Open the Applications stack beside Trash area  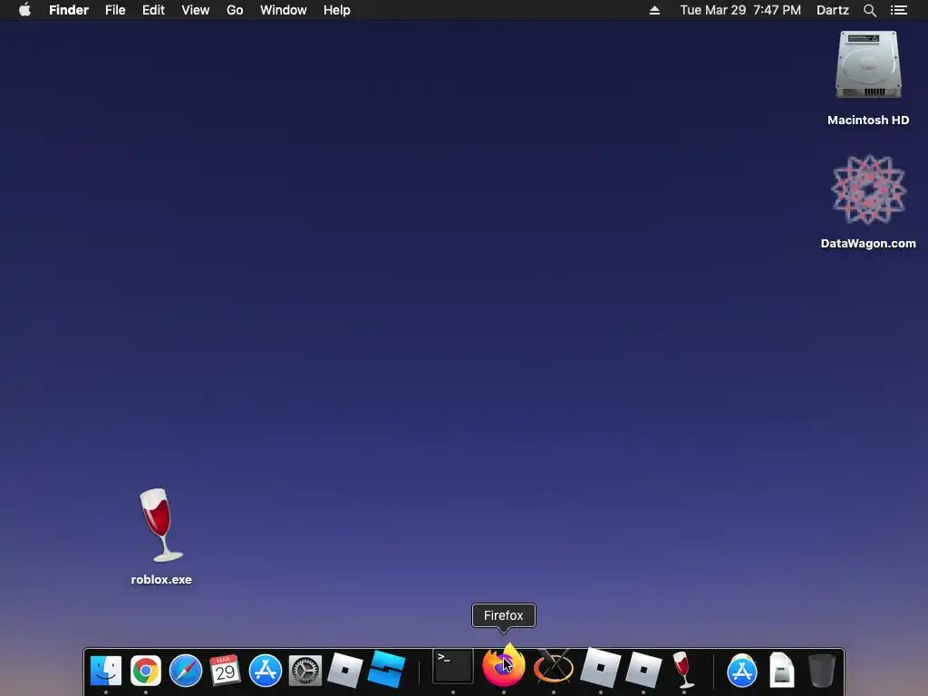741,671
